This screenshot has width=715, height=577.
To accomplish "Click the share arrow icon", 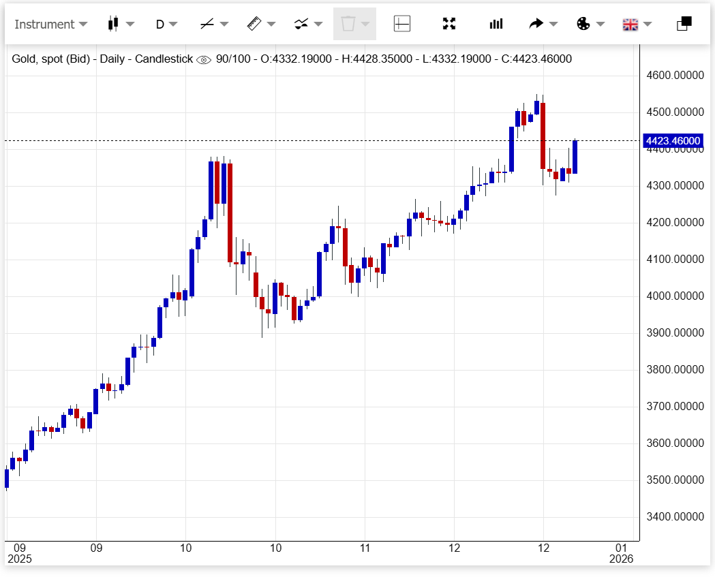I will [x=536, y=24].
